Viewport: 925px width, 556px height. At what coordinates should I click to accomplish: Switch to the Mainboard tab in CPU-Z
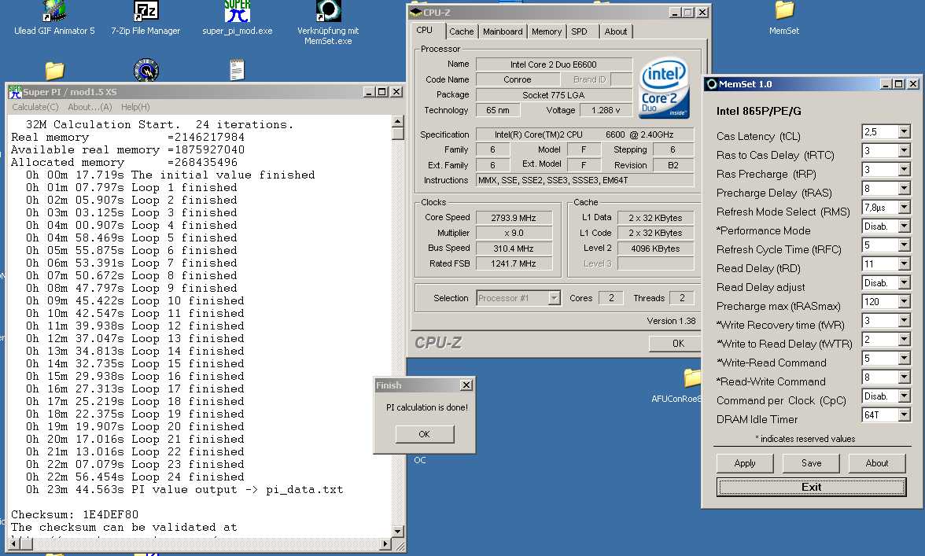(503, 31)
